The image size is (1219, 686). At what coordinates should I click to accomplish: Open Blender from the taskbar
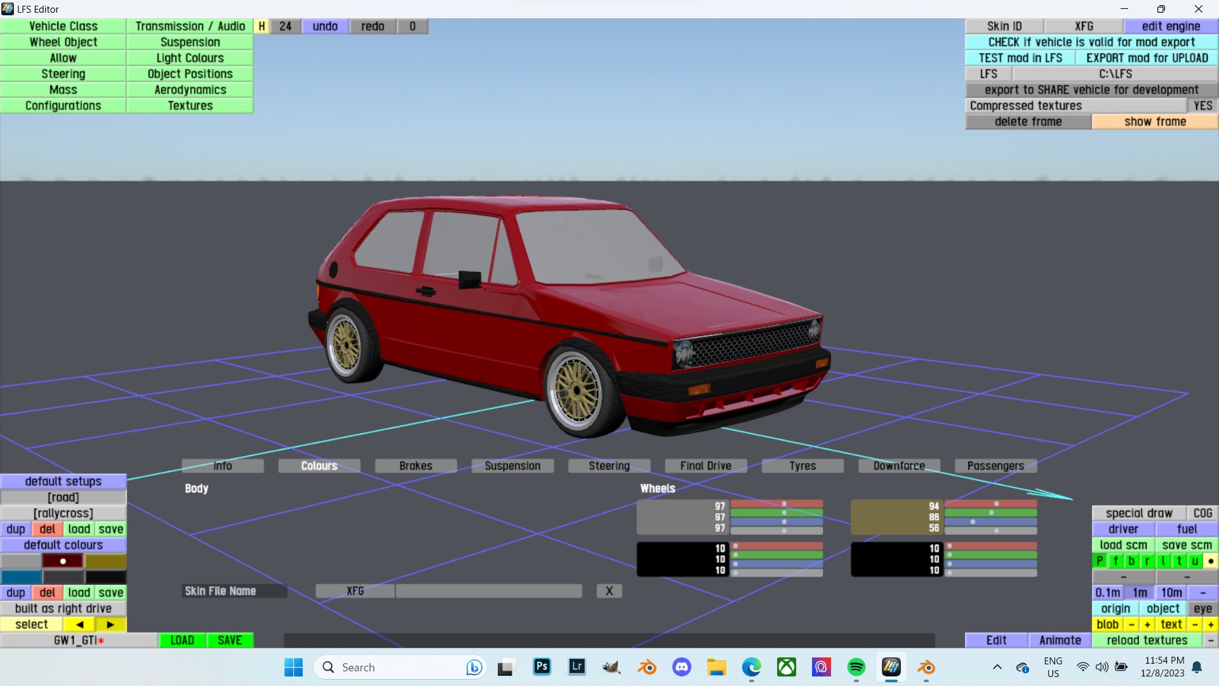click(647, 667)
